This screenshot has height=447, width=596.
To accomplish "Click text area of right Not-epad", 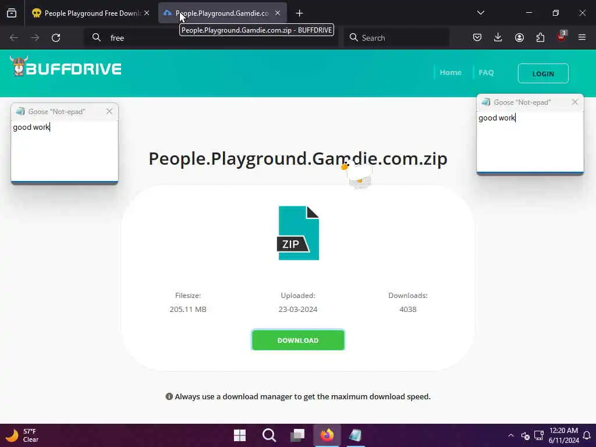I will [530, 141].
